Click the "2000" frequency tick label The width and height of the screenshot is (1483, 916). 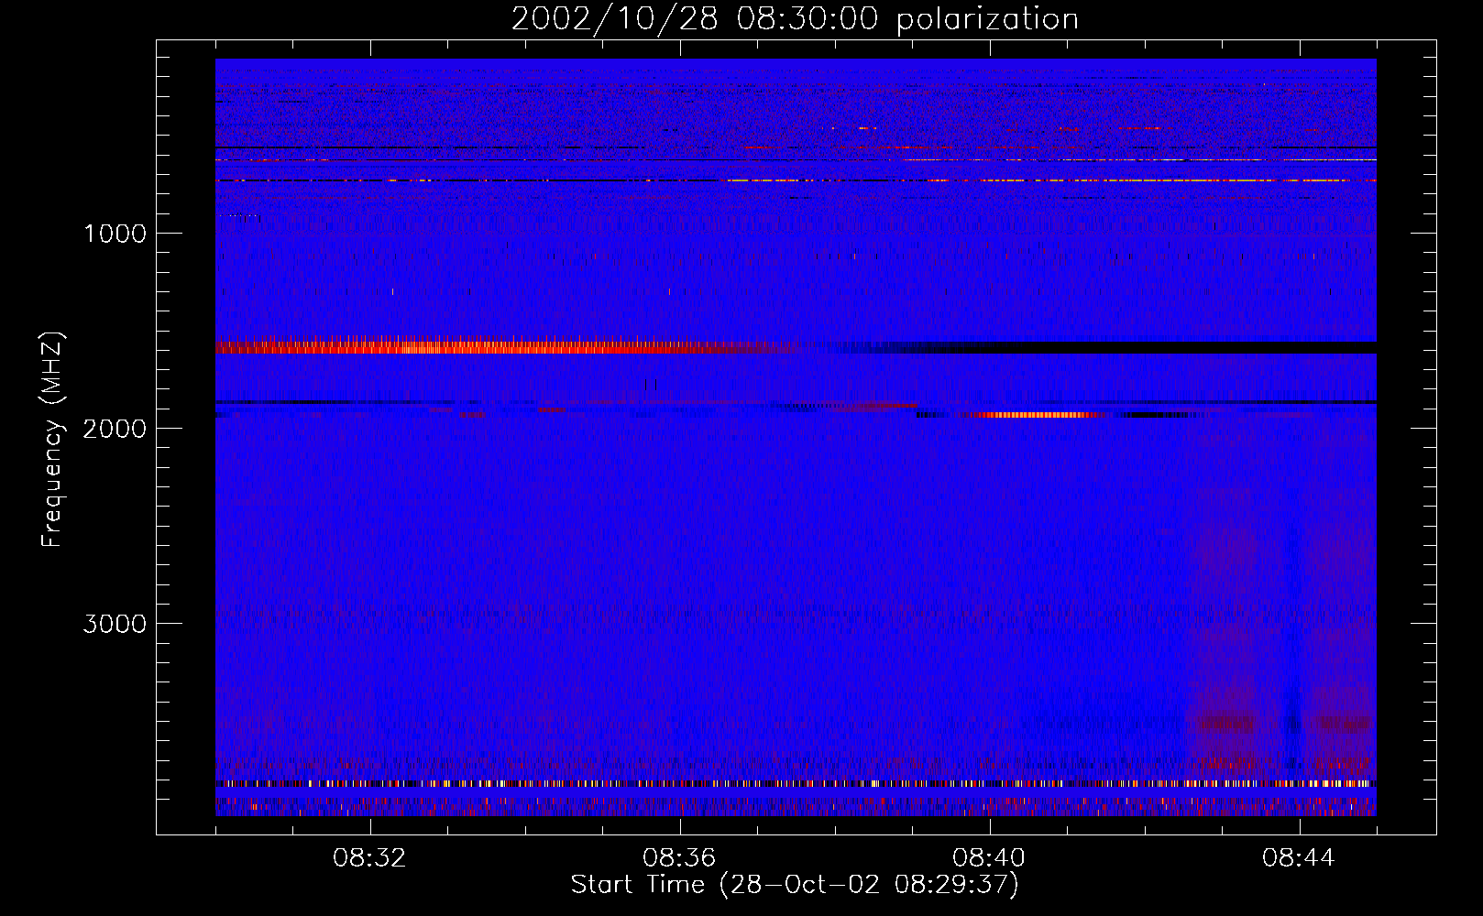[115, 429]
